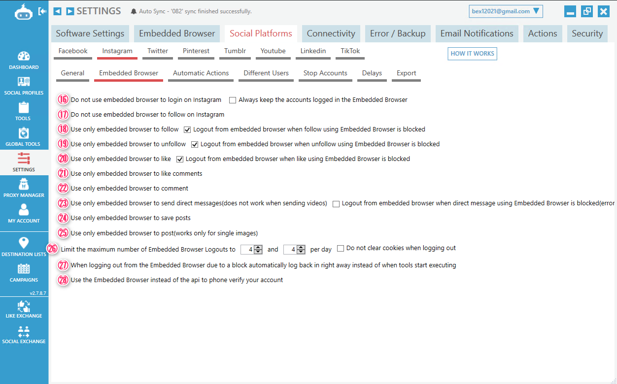617x384 pixels.
Task: Open the Error / Backup tab
Action: coord(398,33)
